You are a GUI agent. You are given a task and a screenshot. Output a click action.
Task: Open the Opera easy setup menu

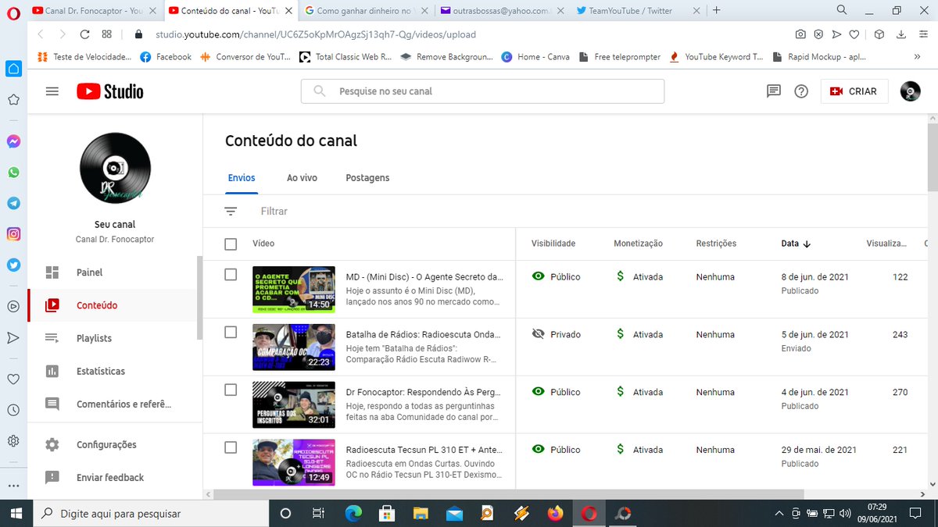click(923, 34)
